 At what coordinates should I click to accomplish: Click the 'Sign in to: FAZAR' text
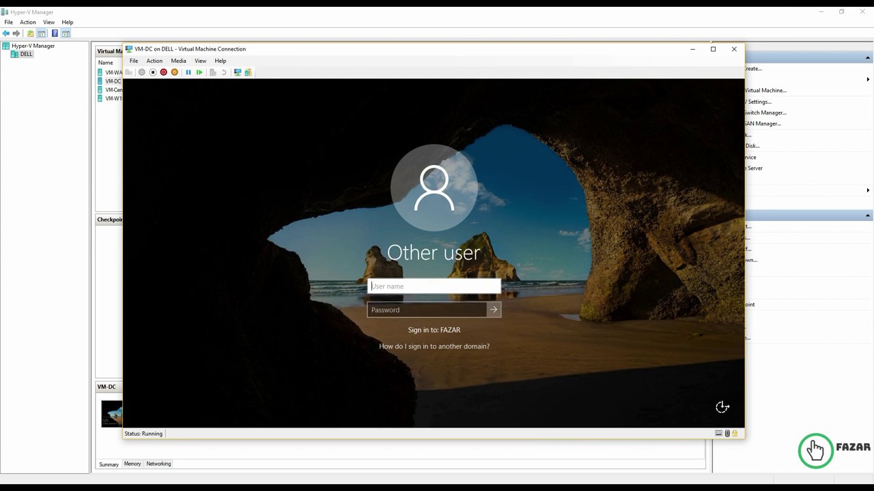(x=434, y=330)
